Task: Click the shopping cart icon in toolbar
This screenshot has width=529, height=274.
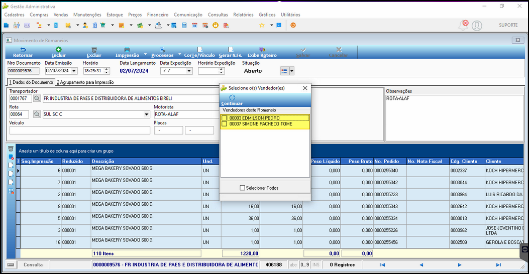Action: coord(103,25)
